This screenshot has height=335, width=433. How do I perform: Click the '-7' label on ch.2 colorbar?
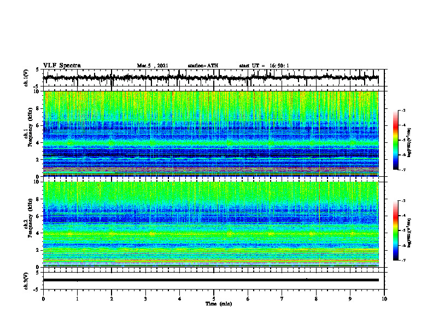(403, 260)
